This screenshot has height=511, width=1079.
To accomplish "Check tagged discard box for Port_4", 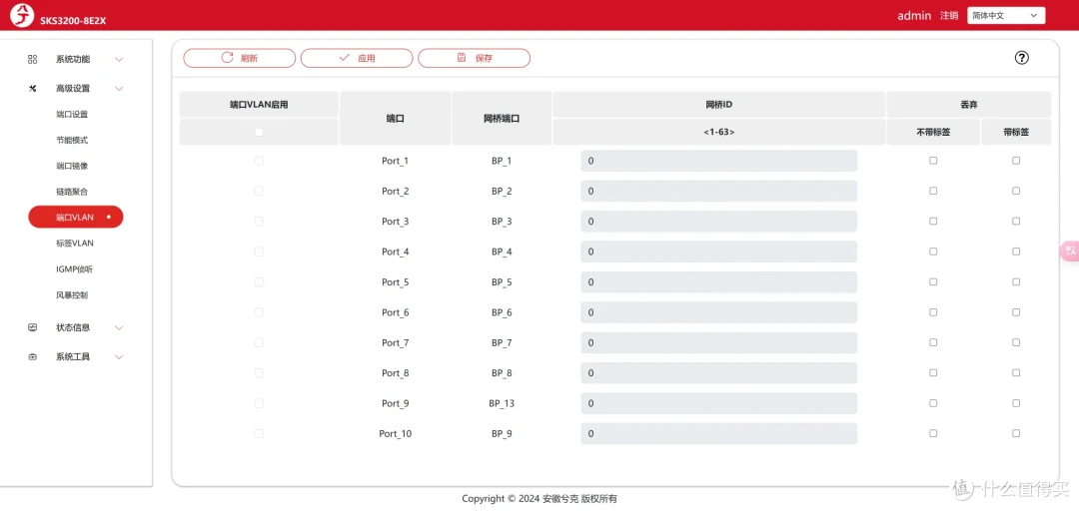I will tap(1016, 252).
